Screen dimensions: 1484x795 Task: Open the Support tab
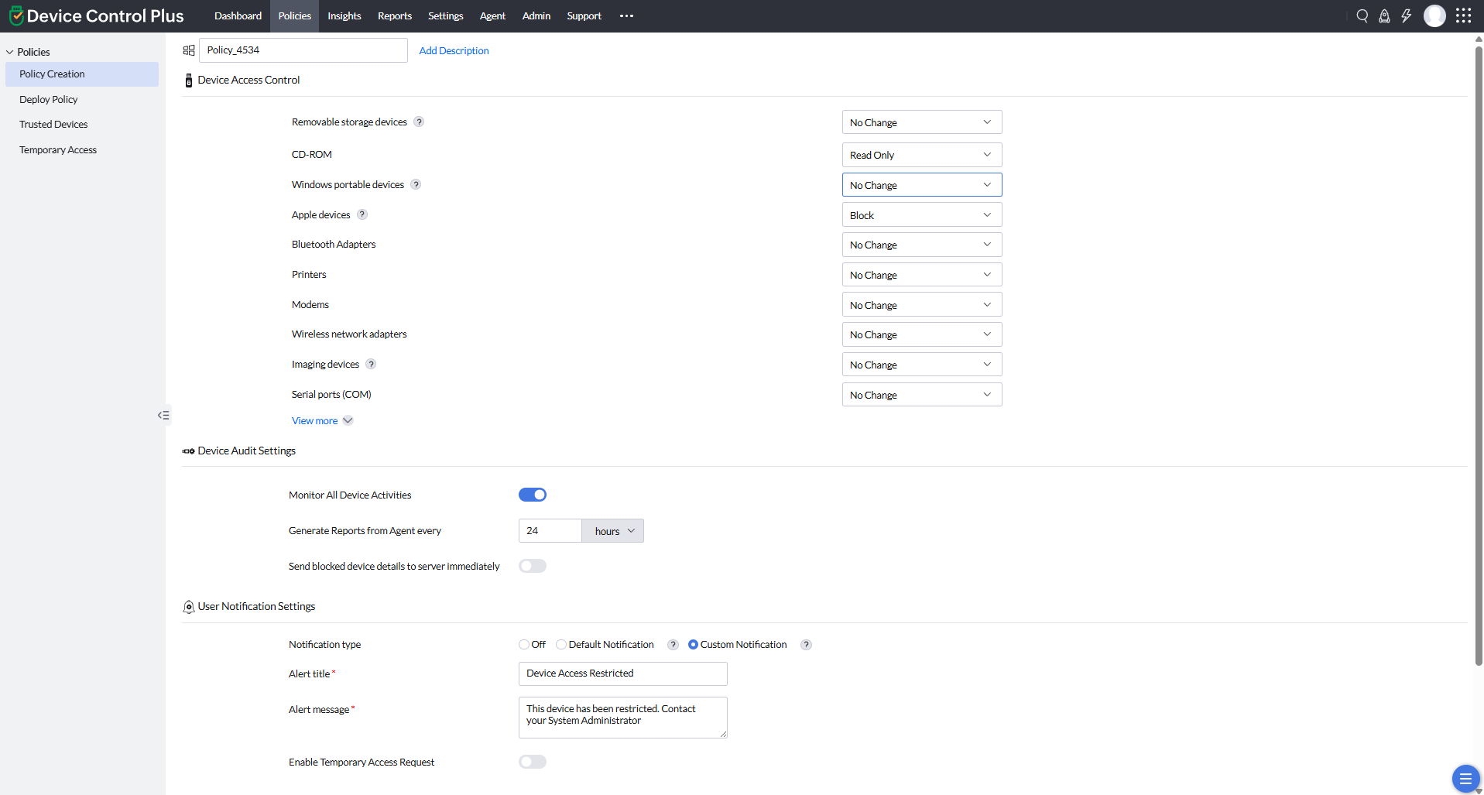coord(584,15)
